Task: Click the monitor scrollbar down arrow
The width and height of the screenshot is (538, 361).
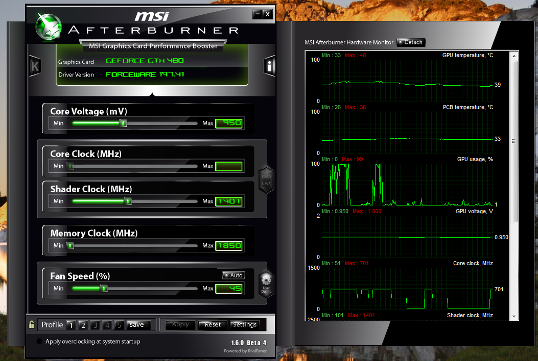Action: pyautogui.click(x=513, y=317)
